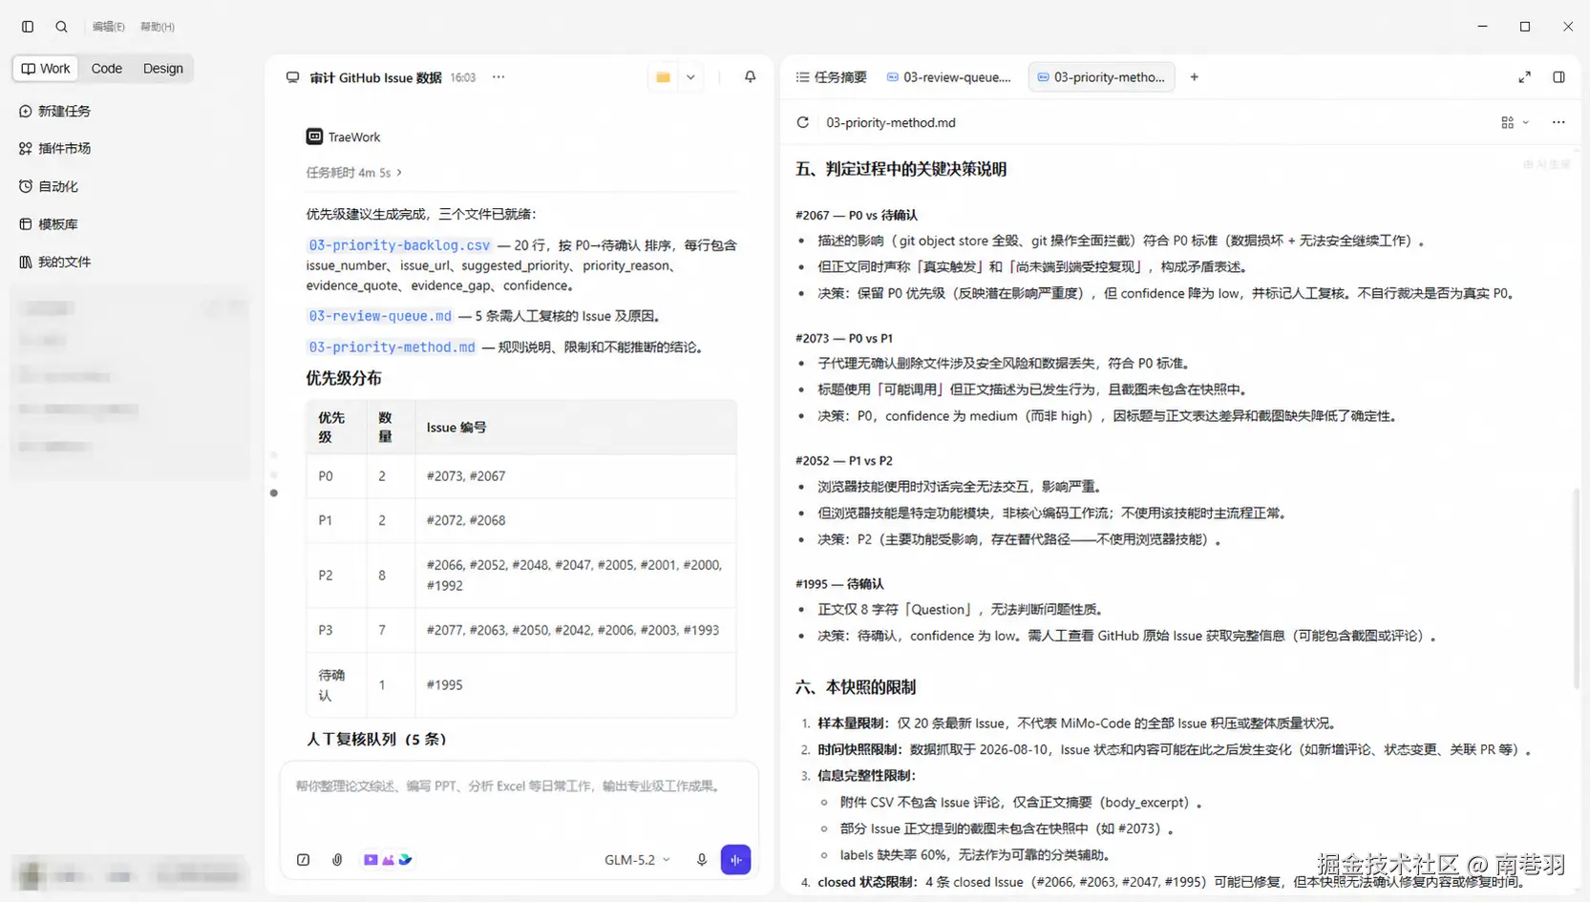Click the 16:03 timestamp in chat header
Screen dimensions: 1590x902
(x=463, y=78)
